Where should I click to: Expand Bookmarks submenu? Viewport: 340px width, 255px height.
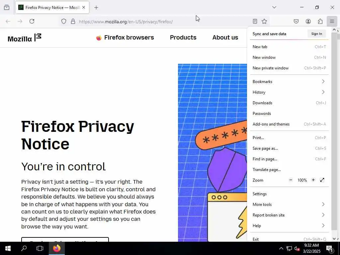point(289,82)
